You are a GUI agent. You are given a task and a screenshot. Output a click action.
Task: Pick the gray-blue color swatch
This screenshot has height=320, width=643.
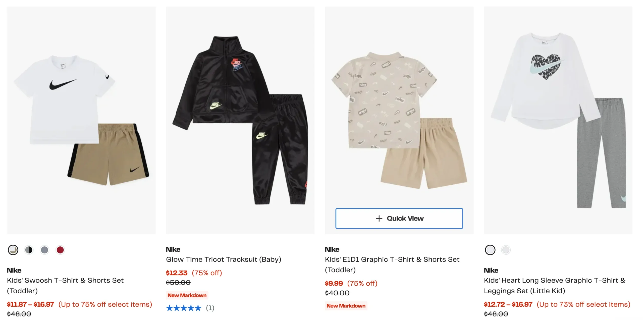point(44,250)
